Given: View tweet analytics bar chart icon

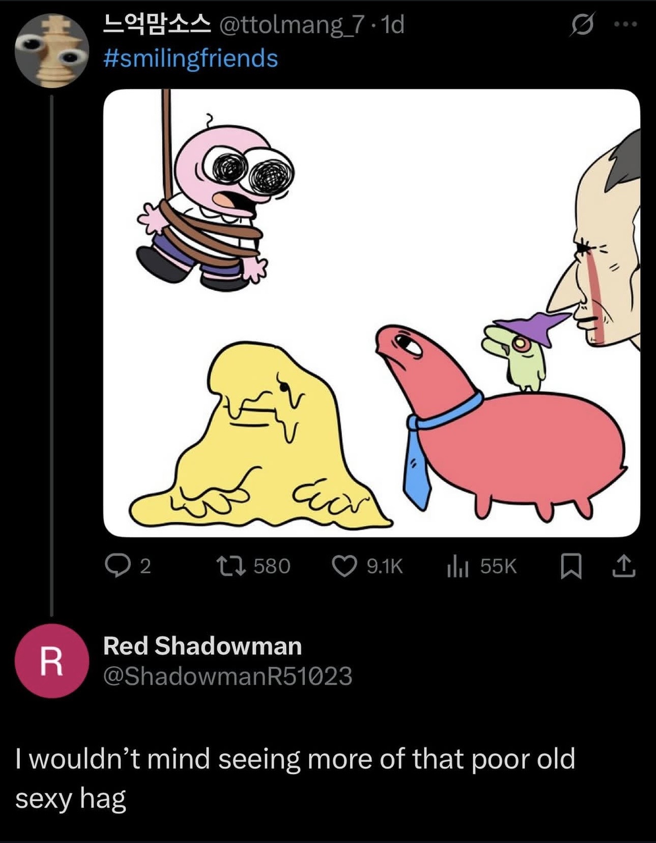Looking at the screenshot, I should click(458, 567).
